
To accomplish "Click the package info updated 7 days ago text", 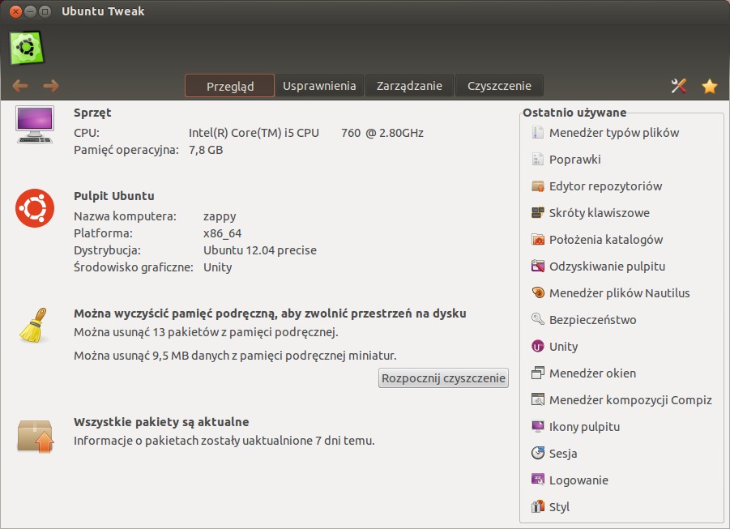I will pyautogui.click(x=224, y=441).
